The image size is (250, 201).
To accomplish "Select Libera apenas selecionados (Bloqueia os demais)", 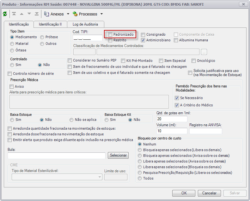I will (140, 167).
